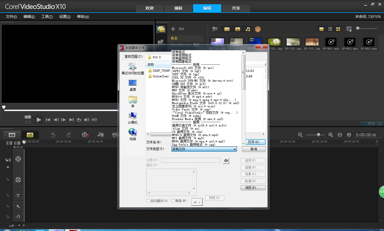The image size is (384, 231).
Task: Select 库 in dialog places bar
Action: click(x=133, y=102)
